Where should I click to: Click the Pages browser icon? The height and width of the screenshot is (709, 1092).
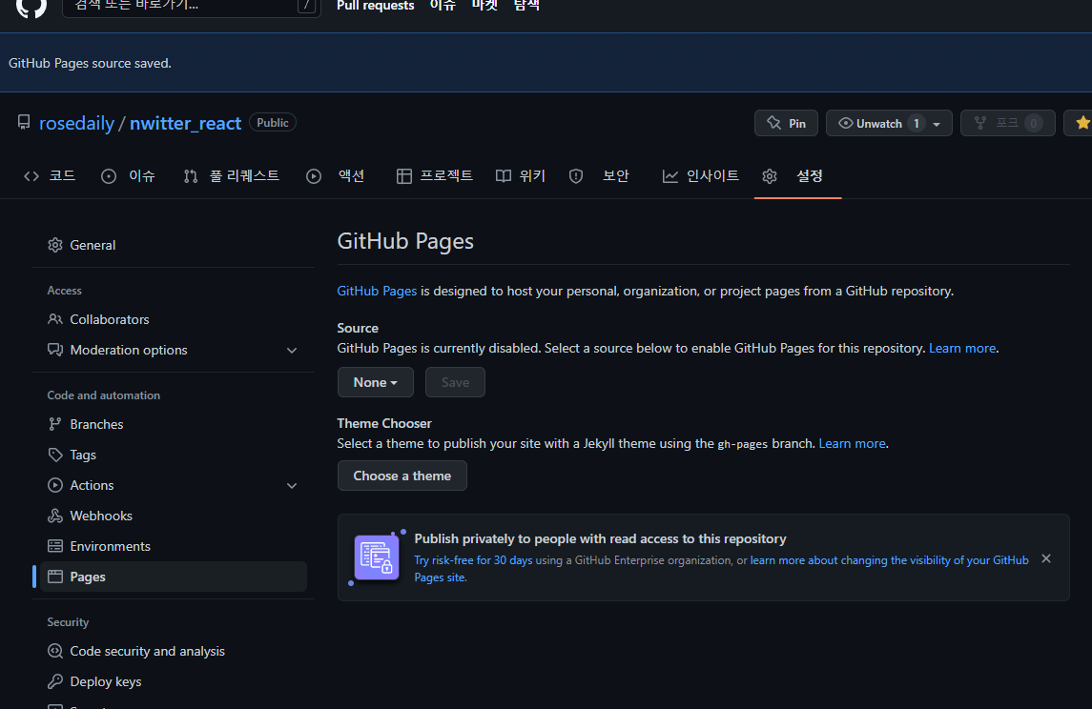55,577
